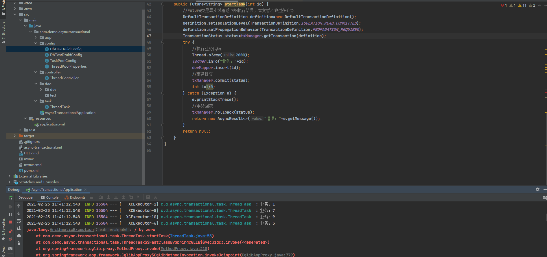Open TaskPoolConfig class

(x=63, y=61)
